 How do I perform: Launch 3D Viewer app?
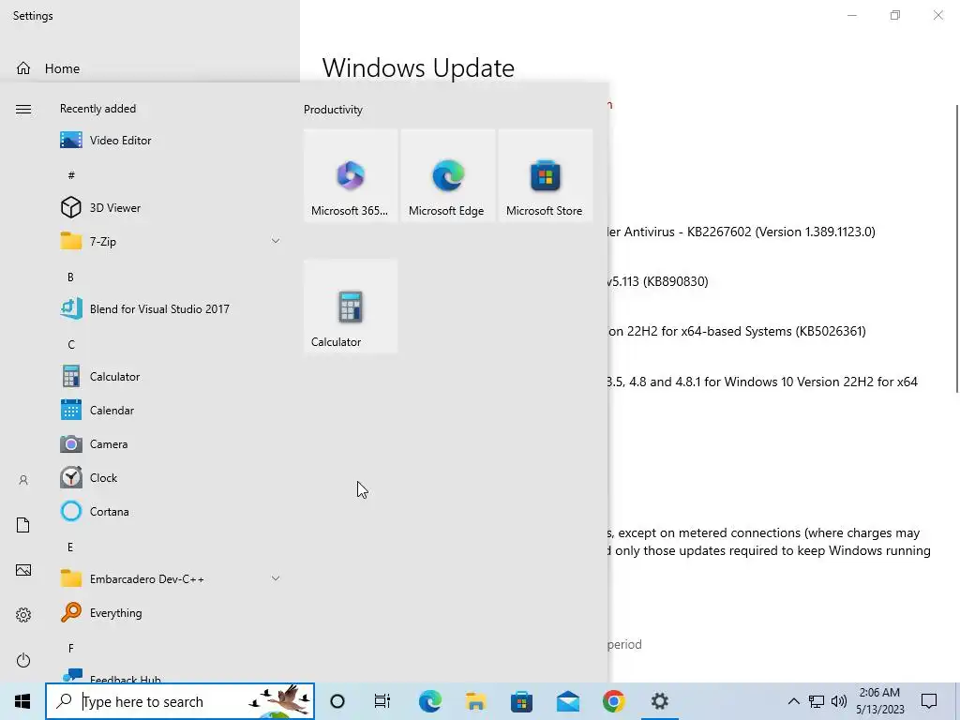[x=172, y=207]
